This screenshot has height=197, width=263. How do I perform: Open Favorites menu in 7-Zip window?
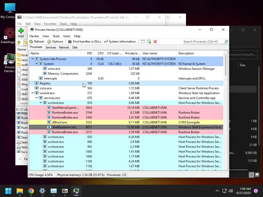(50, 24)
